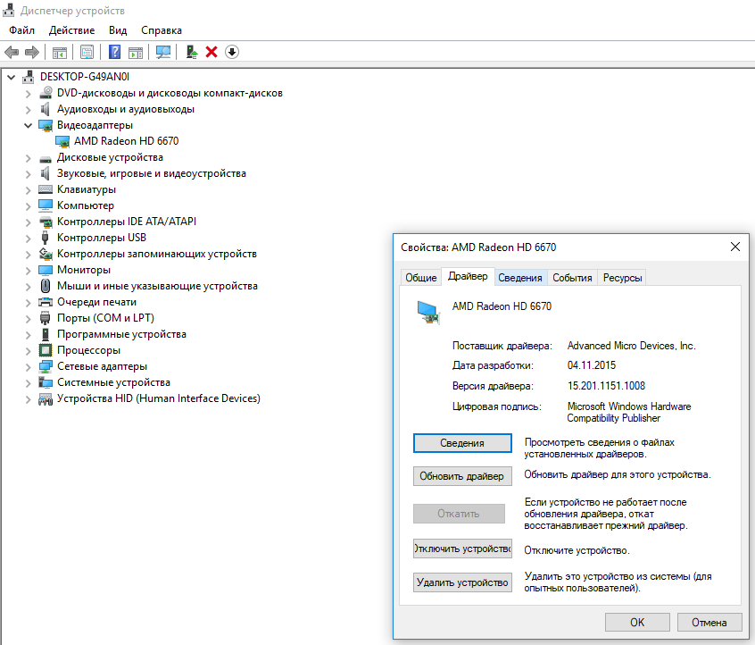
Task: Click the Контроллеры USB plug icon
Action: tap(46, 238)
